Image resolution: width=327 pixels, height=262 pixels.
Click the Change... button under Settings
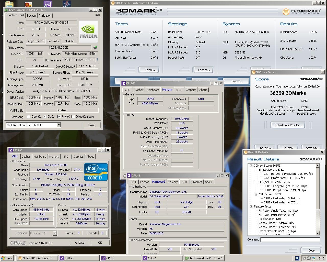tap(204, 70)
